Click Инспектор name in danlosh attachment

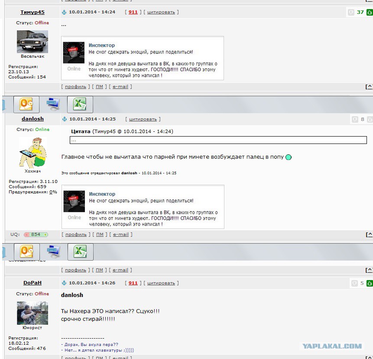(x=102, y=194)
